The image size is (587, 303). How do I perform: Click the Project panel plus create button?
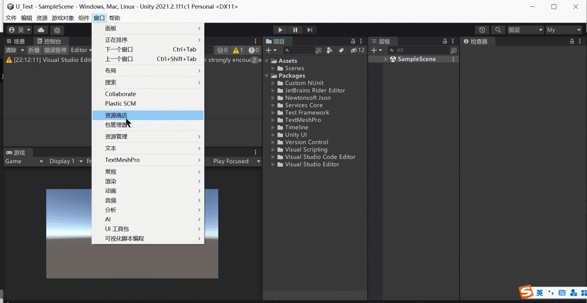pos(271,50)
